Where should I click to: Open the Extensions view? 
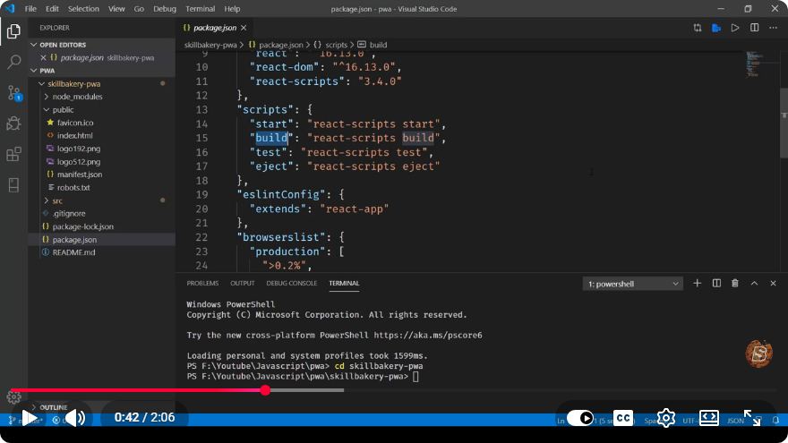click(13, 154)
